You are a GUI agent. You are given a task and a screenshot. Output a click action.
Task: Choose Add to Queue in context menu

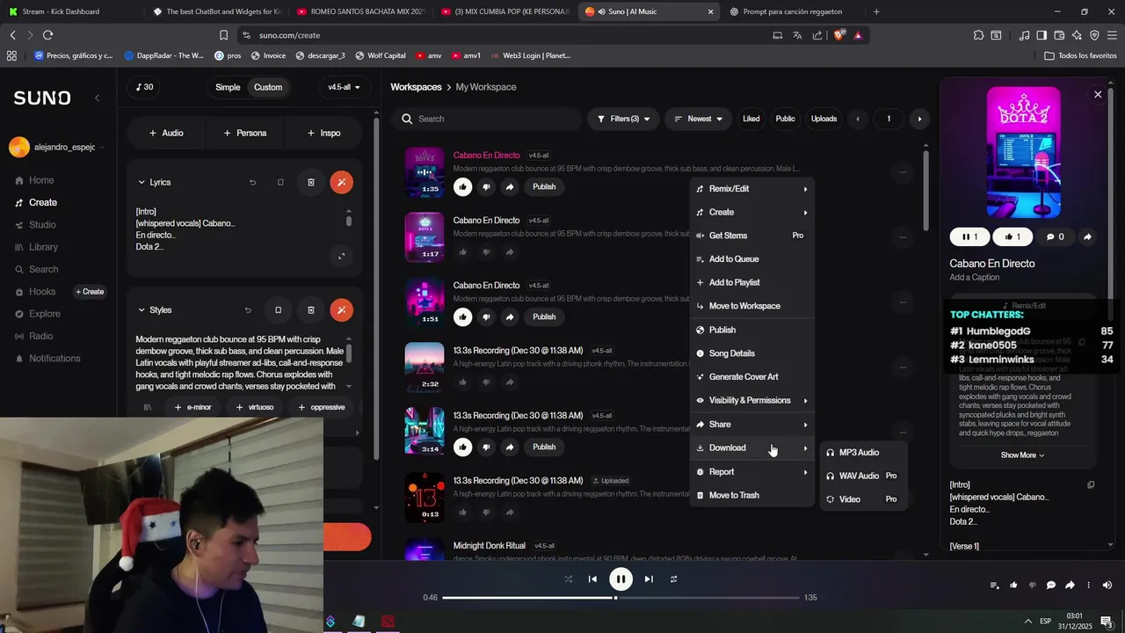[751, 259]
